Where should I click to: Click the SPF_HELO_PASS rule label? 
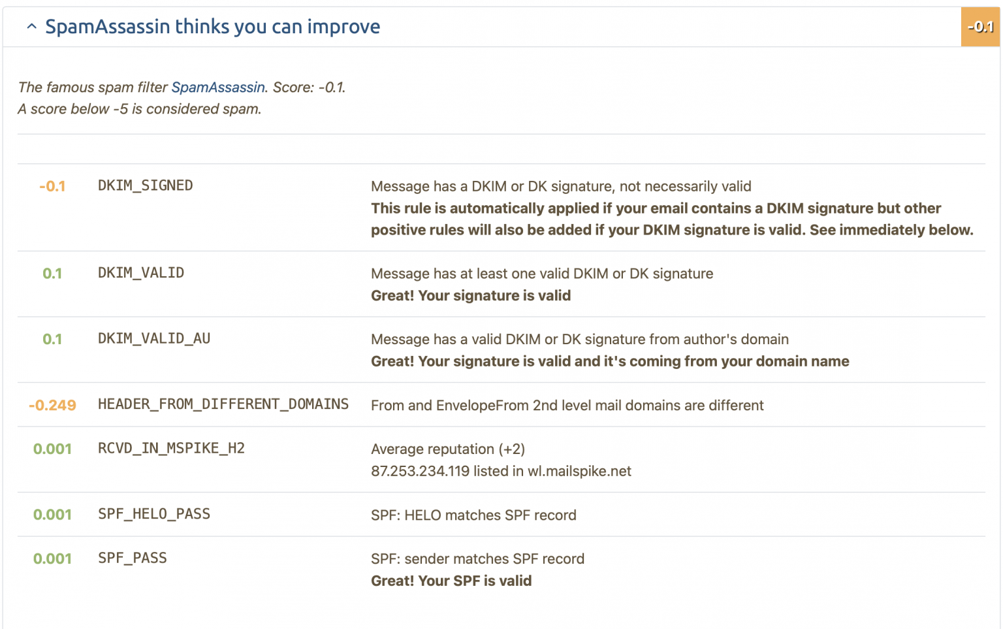153,514
